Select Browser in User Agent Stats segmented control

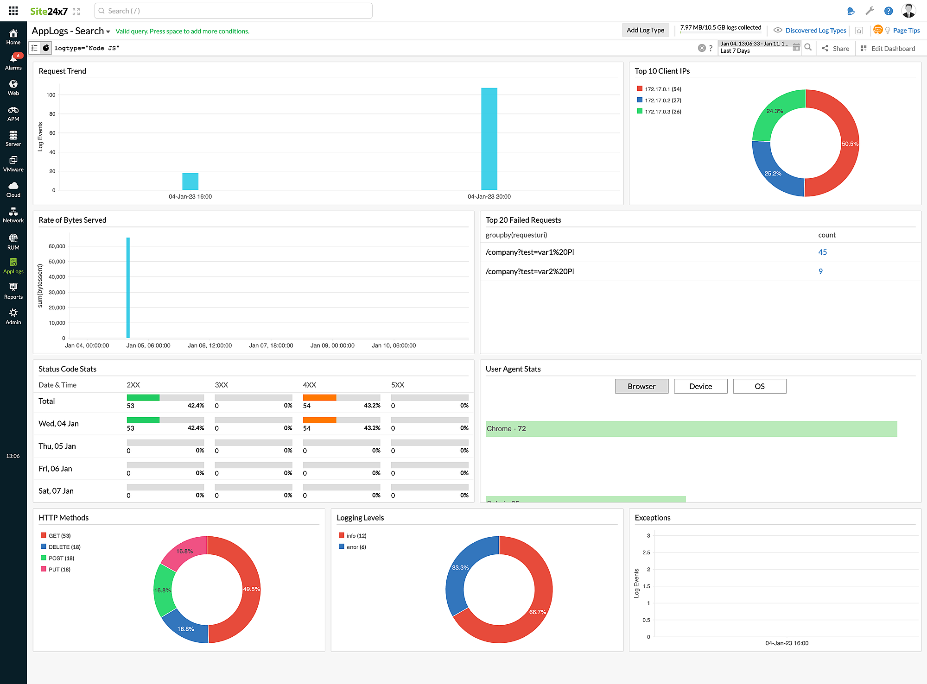[641, 386]
